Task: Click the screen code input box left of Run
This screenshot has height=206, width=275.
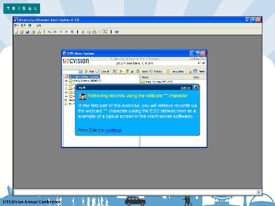Action: click(70, 72)
